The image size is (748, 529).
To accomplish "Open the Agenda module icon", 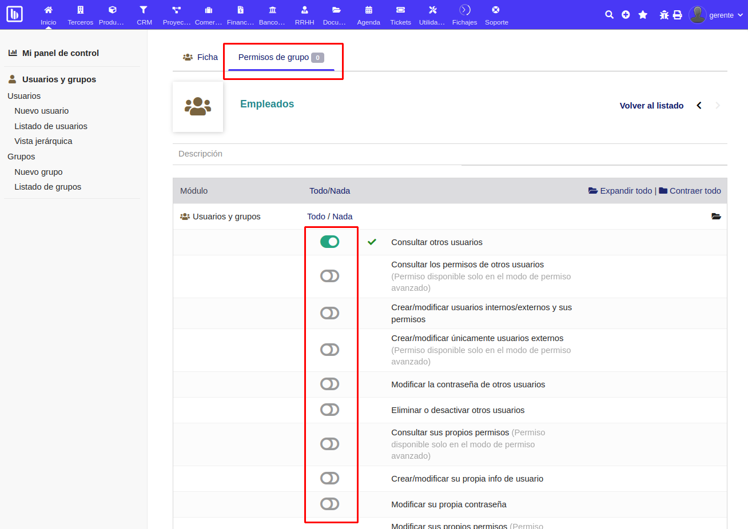I will [368, 11].
